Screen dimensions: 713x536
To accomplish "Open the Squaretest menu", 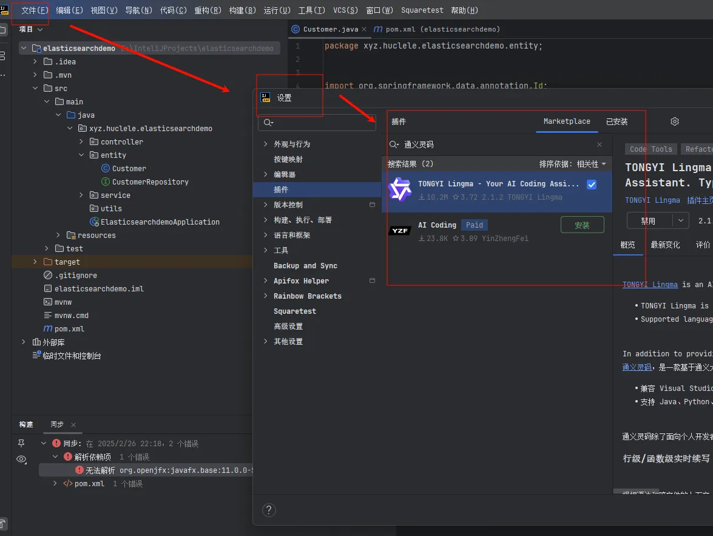I will coord(422,10).
